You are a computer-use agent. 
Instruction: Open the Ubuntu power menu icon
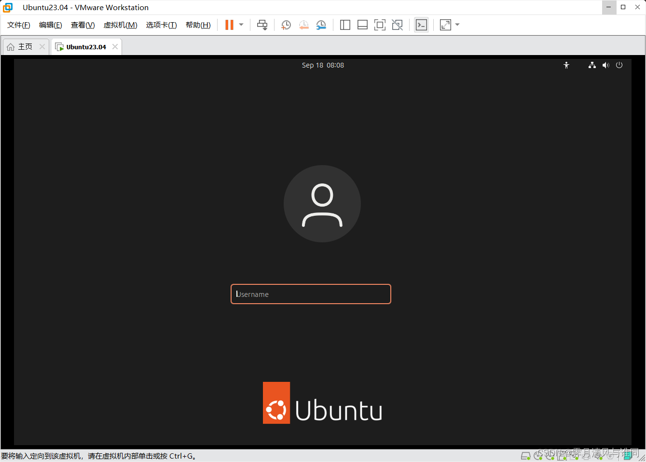tap(619, 65)
